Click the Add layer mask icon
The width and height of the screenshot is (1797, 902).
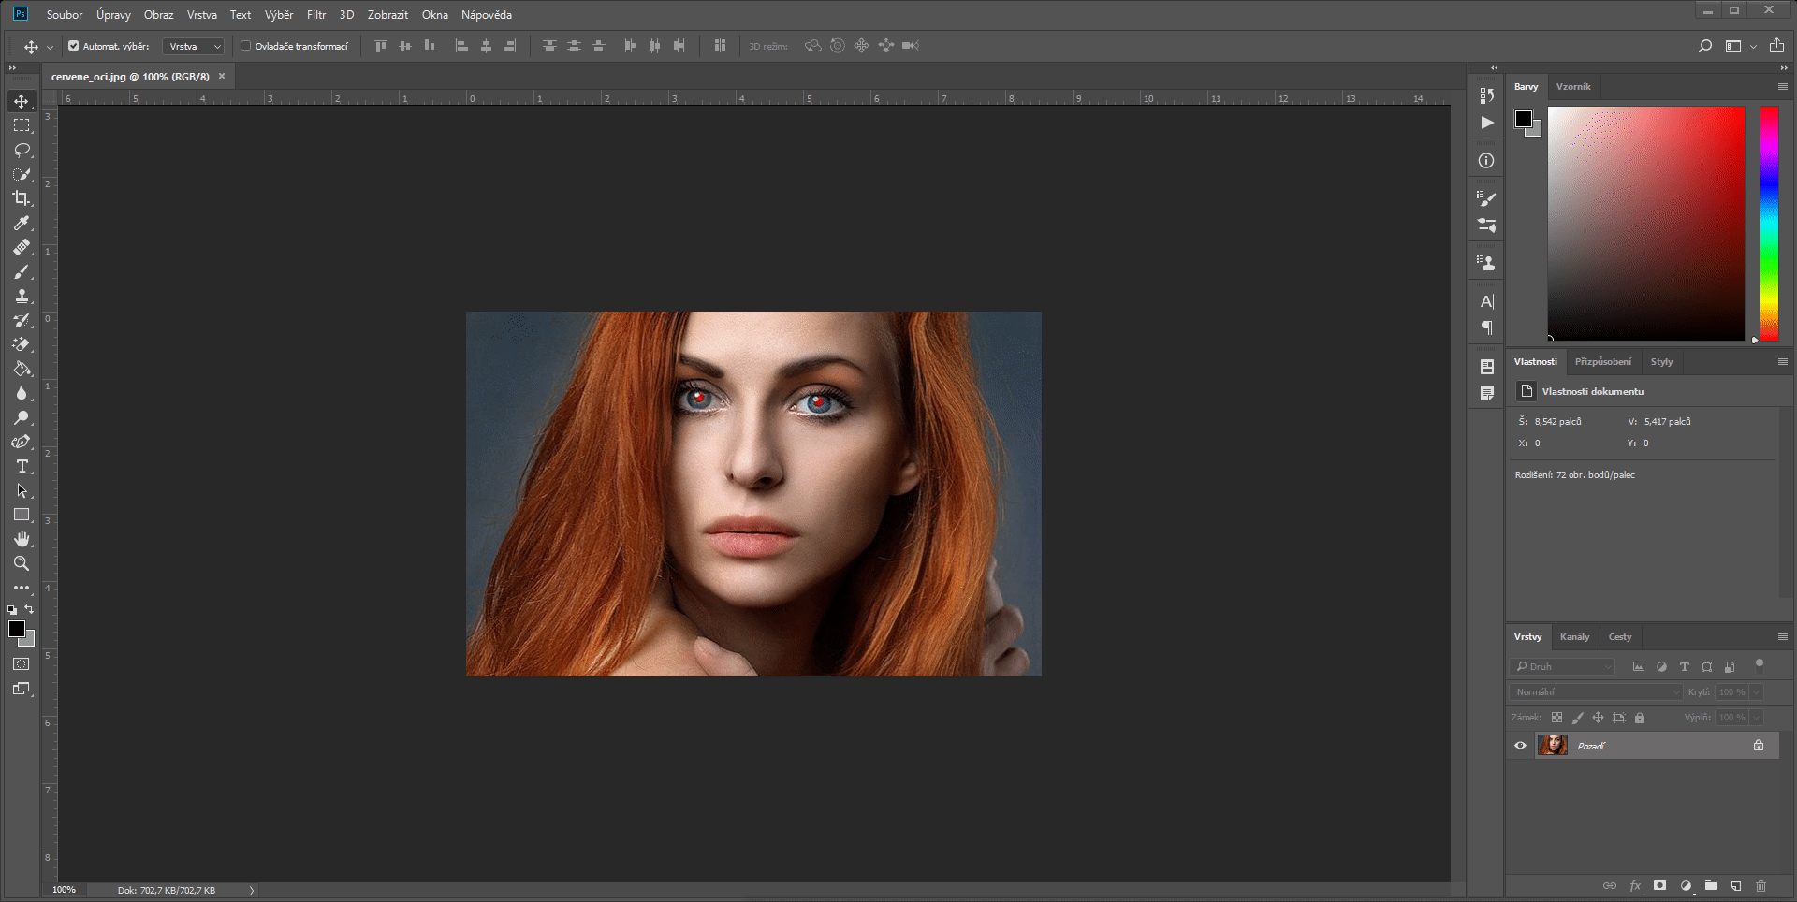pos(1659,885)
